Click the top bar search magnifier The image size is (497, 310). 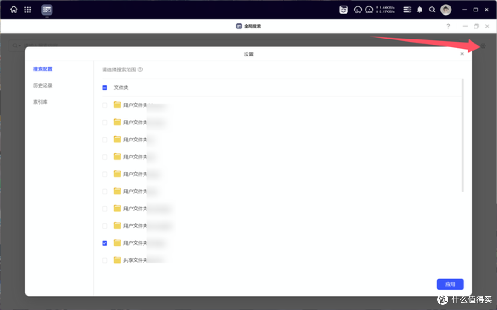pos(432,10)
